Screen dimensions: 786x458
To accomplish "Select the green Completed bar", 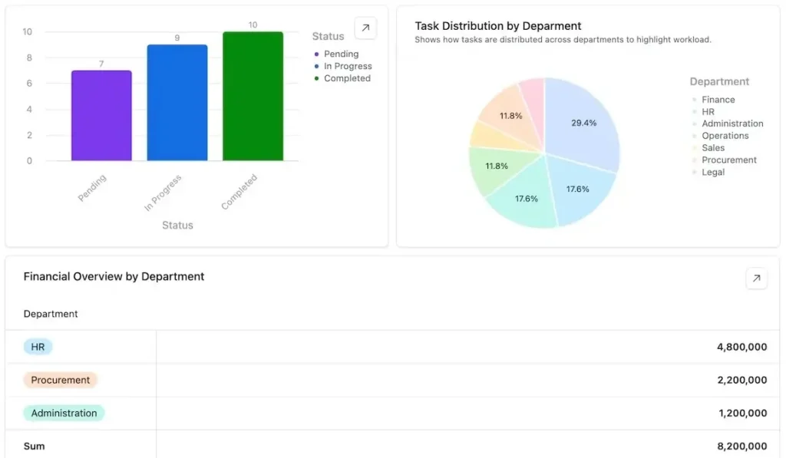I will click(x=253, y=97).
